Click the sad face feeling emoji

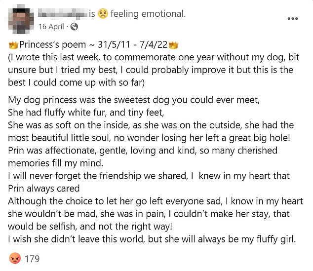point(101,14)
